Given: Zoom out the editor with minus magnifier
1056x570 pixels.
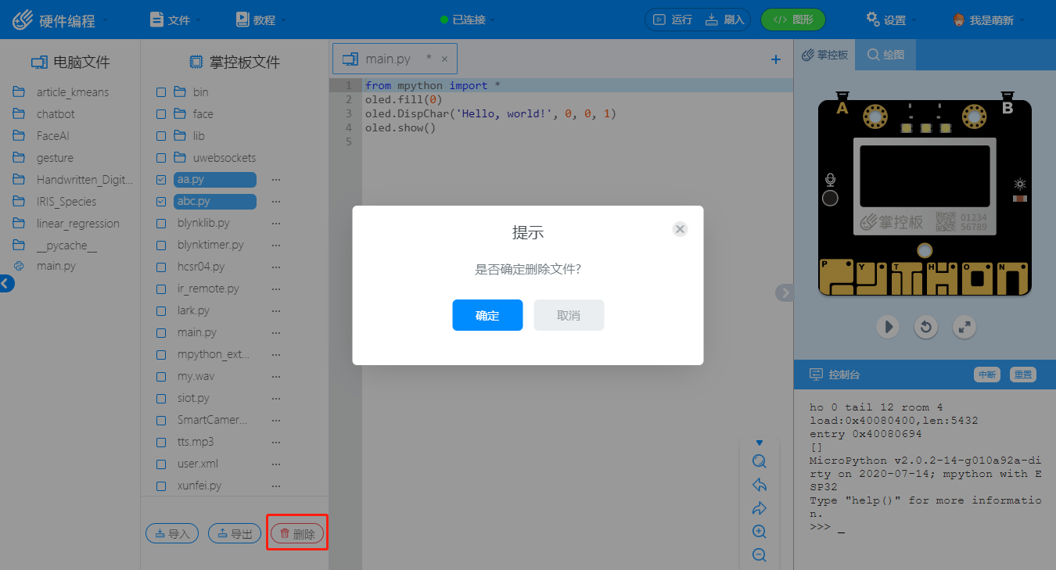Looking at the screenshot, I should coord(759,555).
